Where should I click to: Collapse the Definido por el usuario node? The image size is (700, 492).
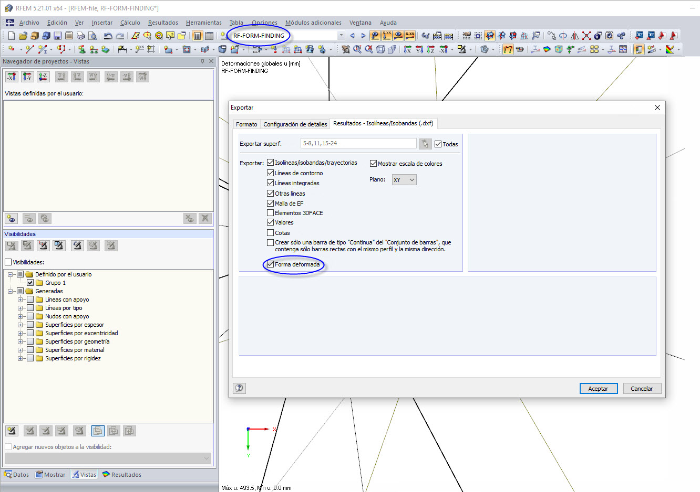pos(11,274)
